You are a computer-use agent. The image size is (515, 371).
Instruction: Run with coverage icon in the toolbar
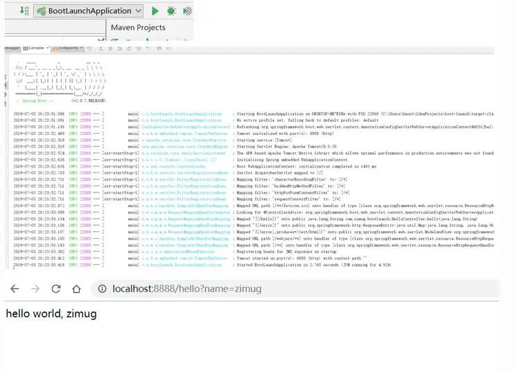[x=188, y=11]
